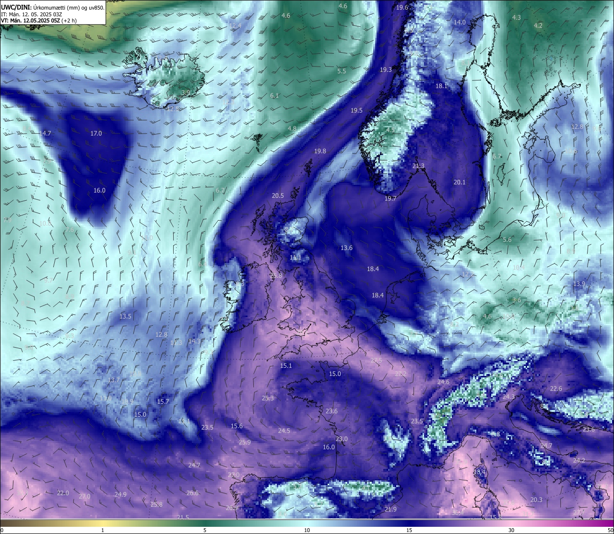614x534 pixels.
Task: Select the 25.9 value in the Bay of Biscay
Action: click(245, 442)
